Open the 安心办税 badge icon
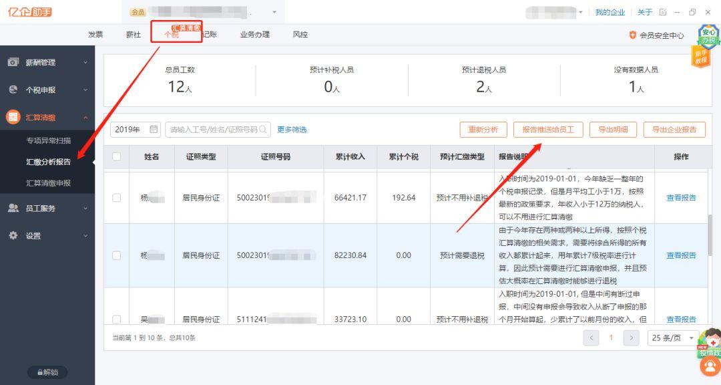 pos(708,35)
